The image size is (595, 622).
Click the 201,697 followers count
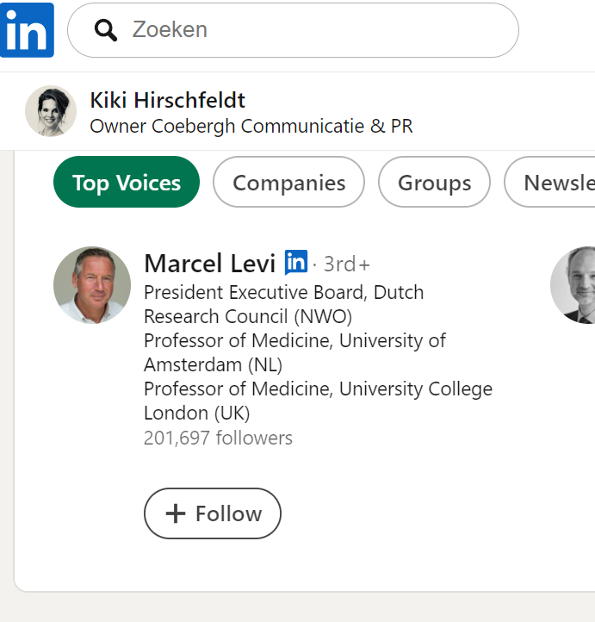tap(218, 438)
